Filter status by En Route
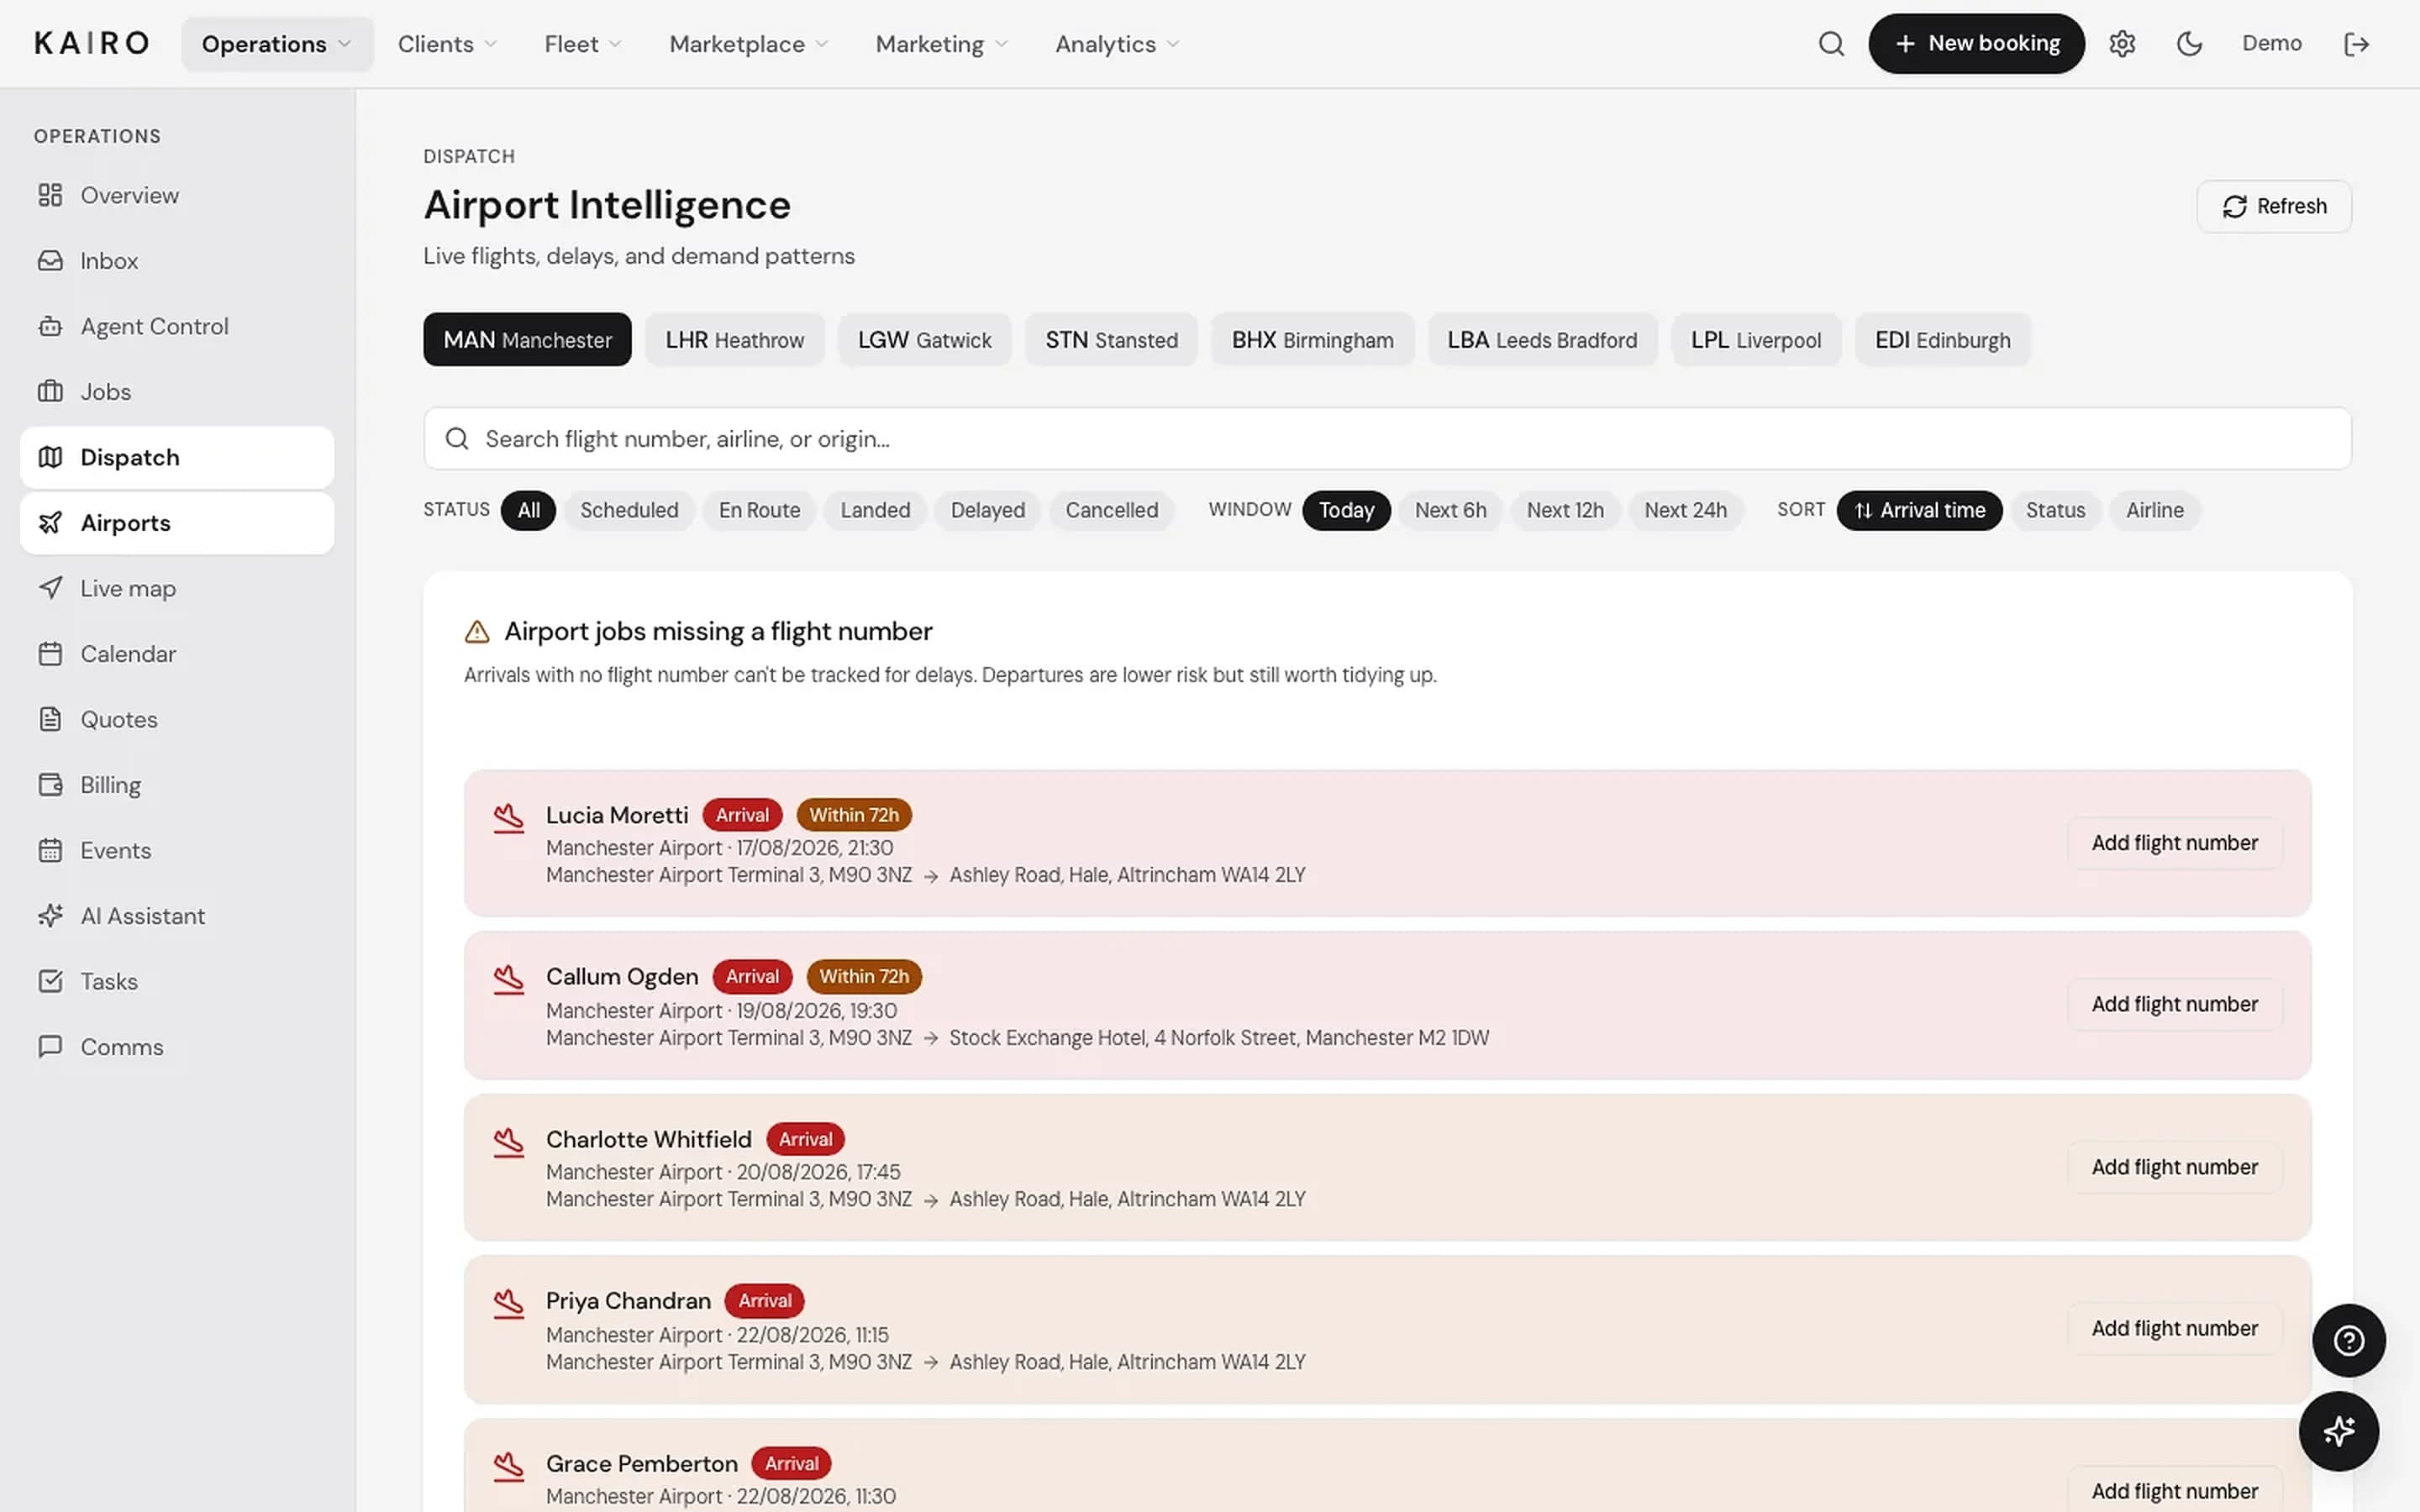This screenshot has height=1512, width=2420. click(759, 510)
